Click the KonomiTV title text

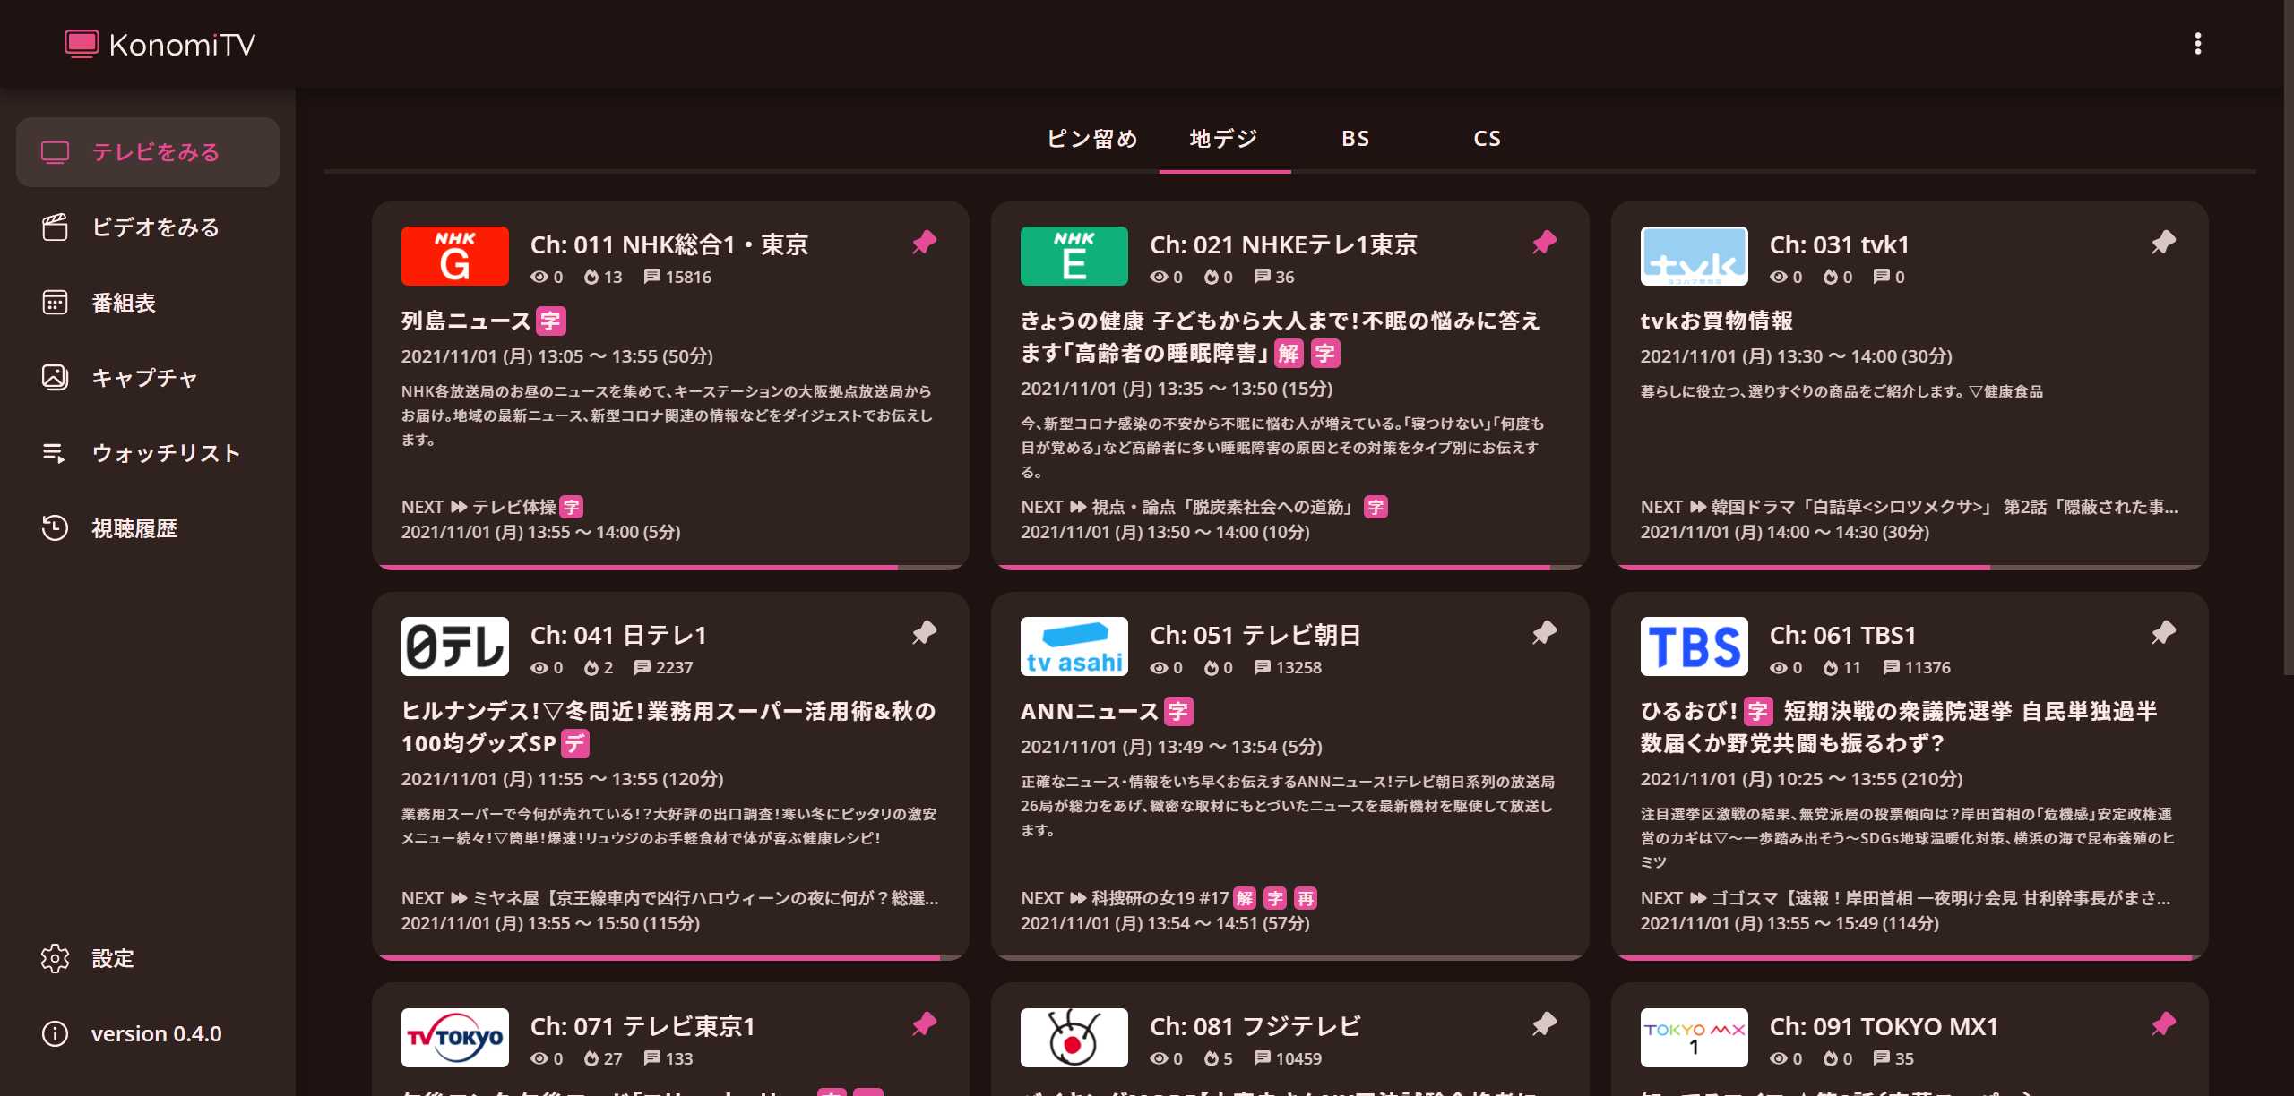click(x=182, y=45)
